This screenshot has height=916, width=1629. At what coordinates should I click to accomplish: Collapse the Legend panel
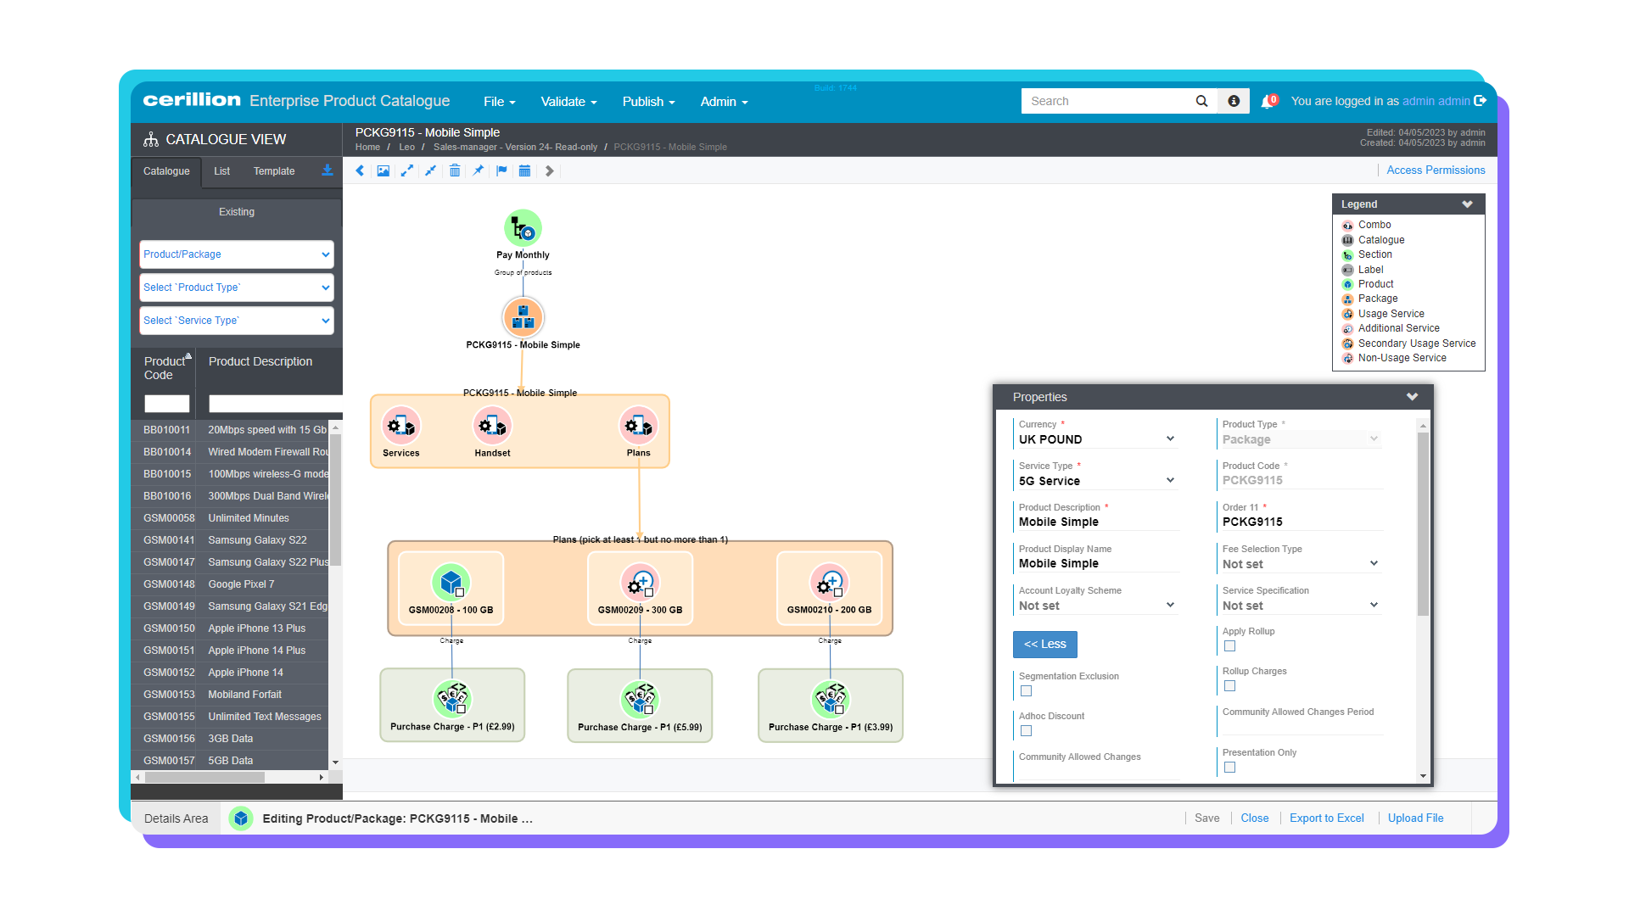(1467, 204)
